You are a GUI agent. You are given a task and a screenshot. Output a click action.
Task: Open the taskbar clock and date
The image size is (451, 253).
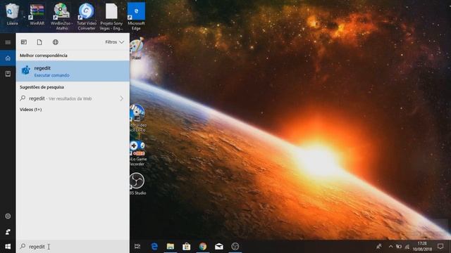click(x=422, y=247)
